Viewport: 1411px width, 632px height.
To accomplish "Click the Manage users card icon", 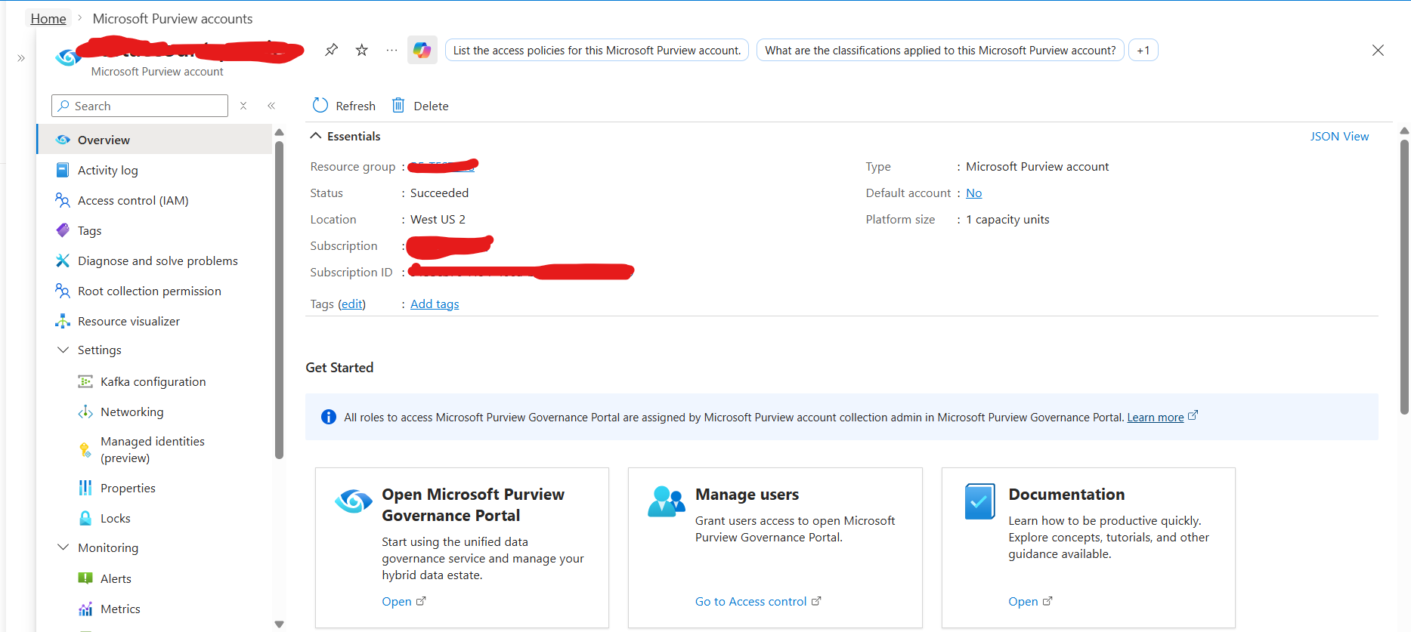I will (666, 501).
